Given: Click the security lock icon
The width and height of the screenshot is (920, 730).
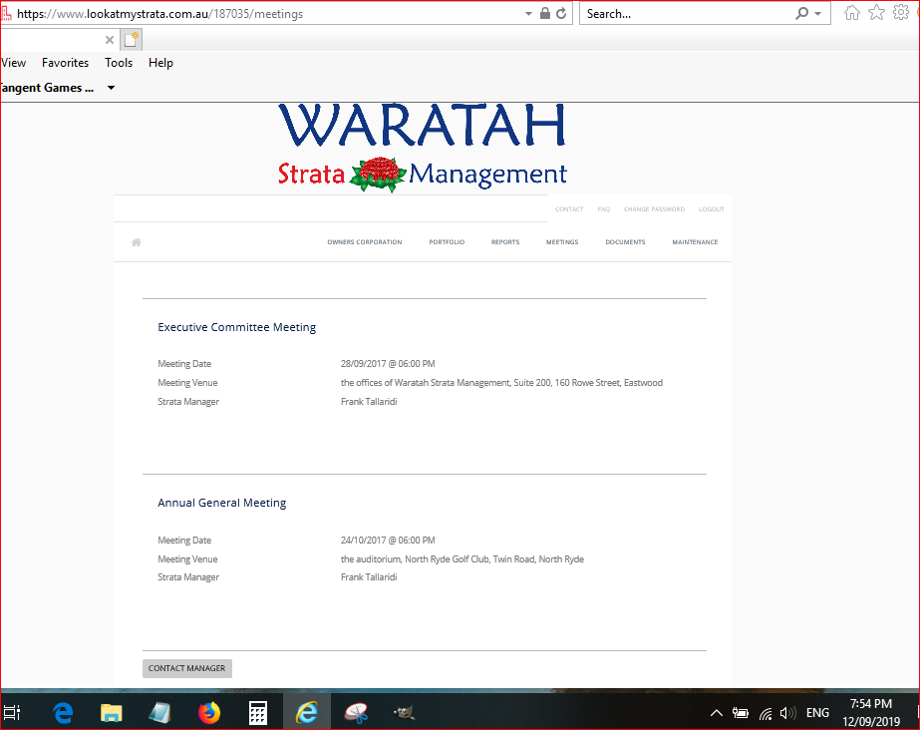Looking at the screenshot, I should (545, 14).
